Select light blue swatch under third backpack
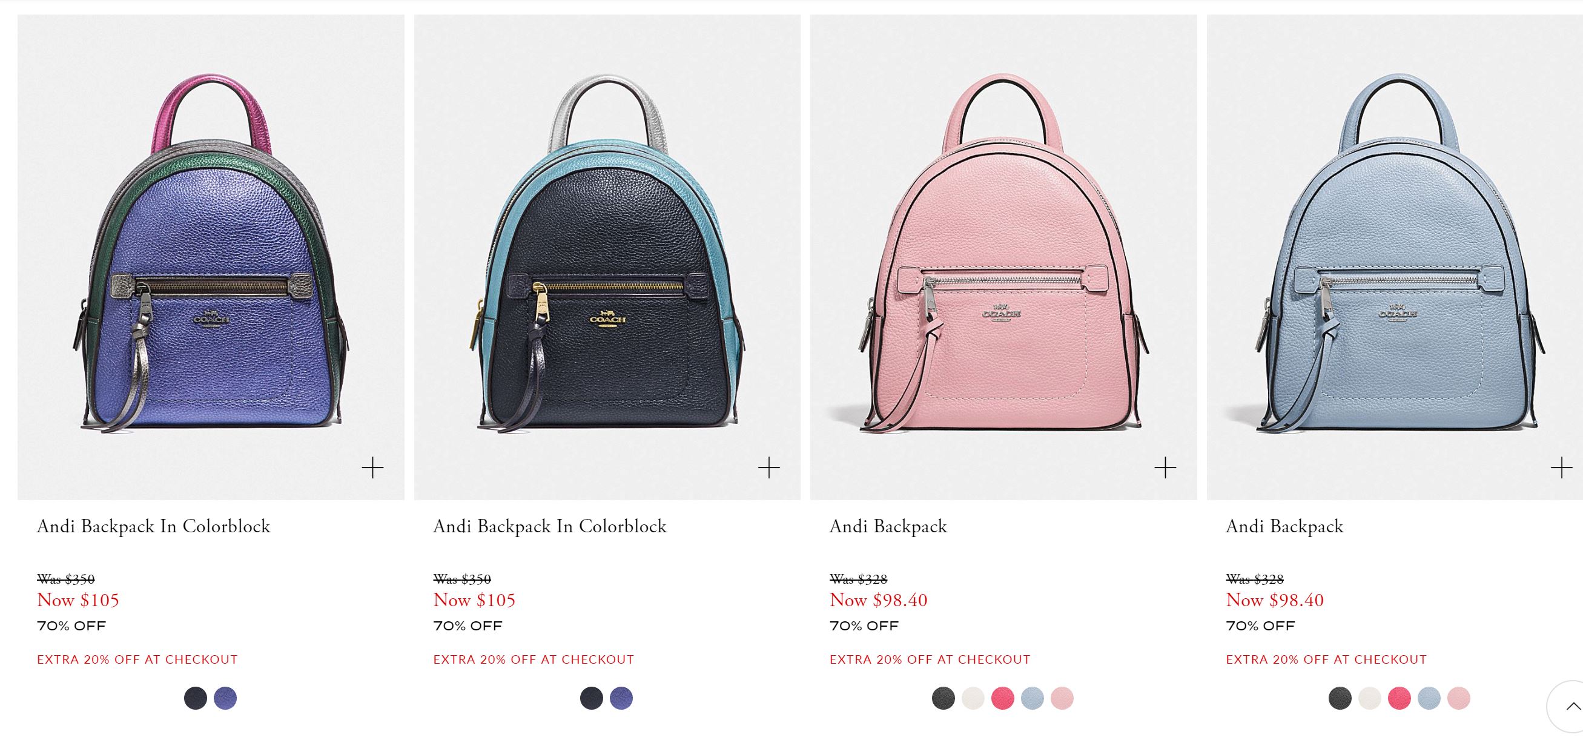 pos(1033,698)
